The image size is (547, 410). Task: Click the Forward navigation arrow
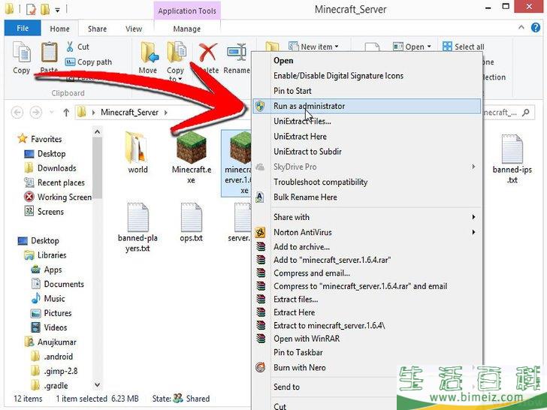[x=35, y=113]
